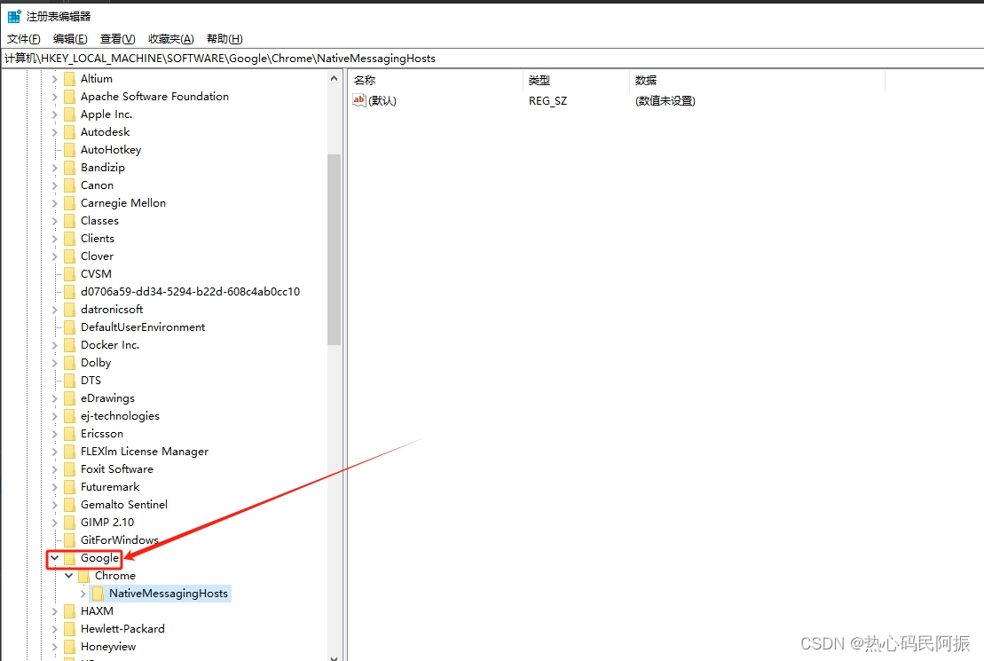Image resolution: width=984 pixels, height=661 pixels.
Task: Click the folder icon next to Honeyview
Action: point(69,647)
